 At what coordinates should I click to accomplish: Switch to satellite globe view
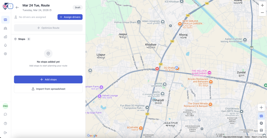261,123
